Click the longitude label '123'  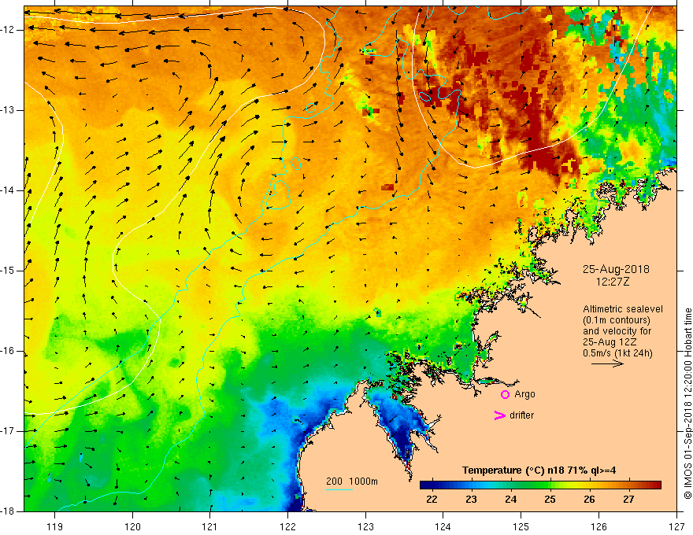365,526
